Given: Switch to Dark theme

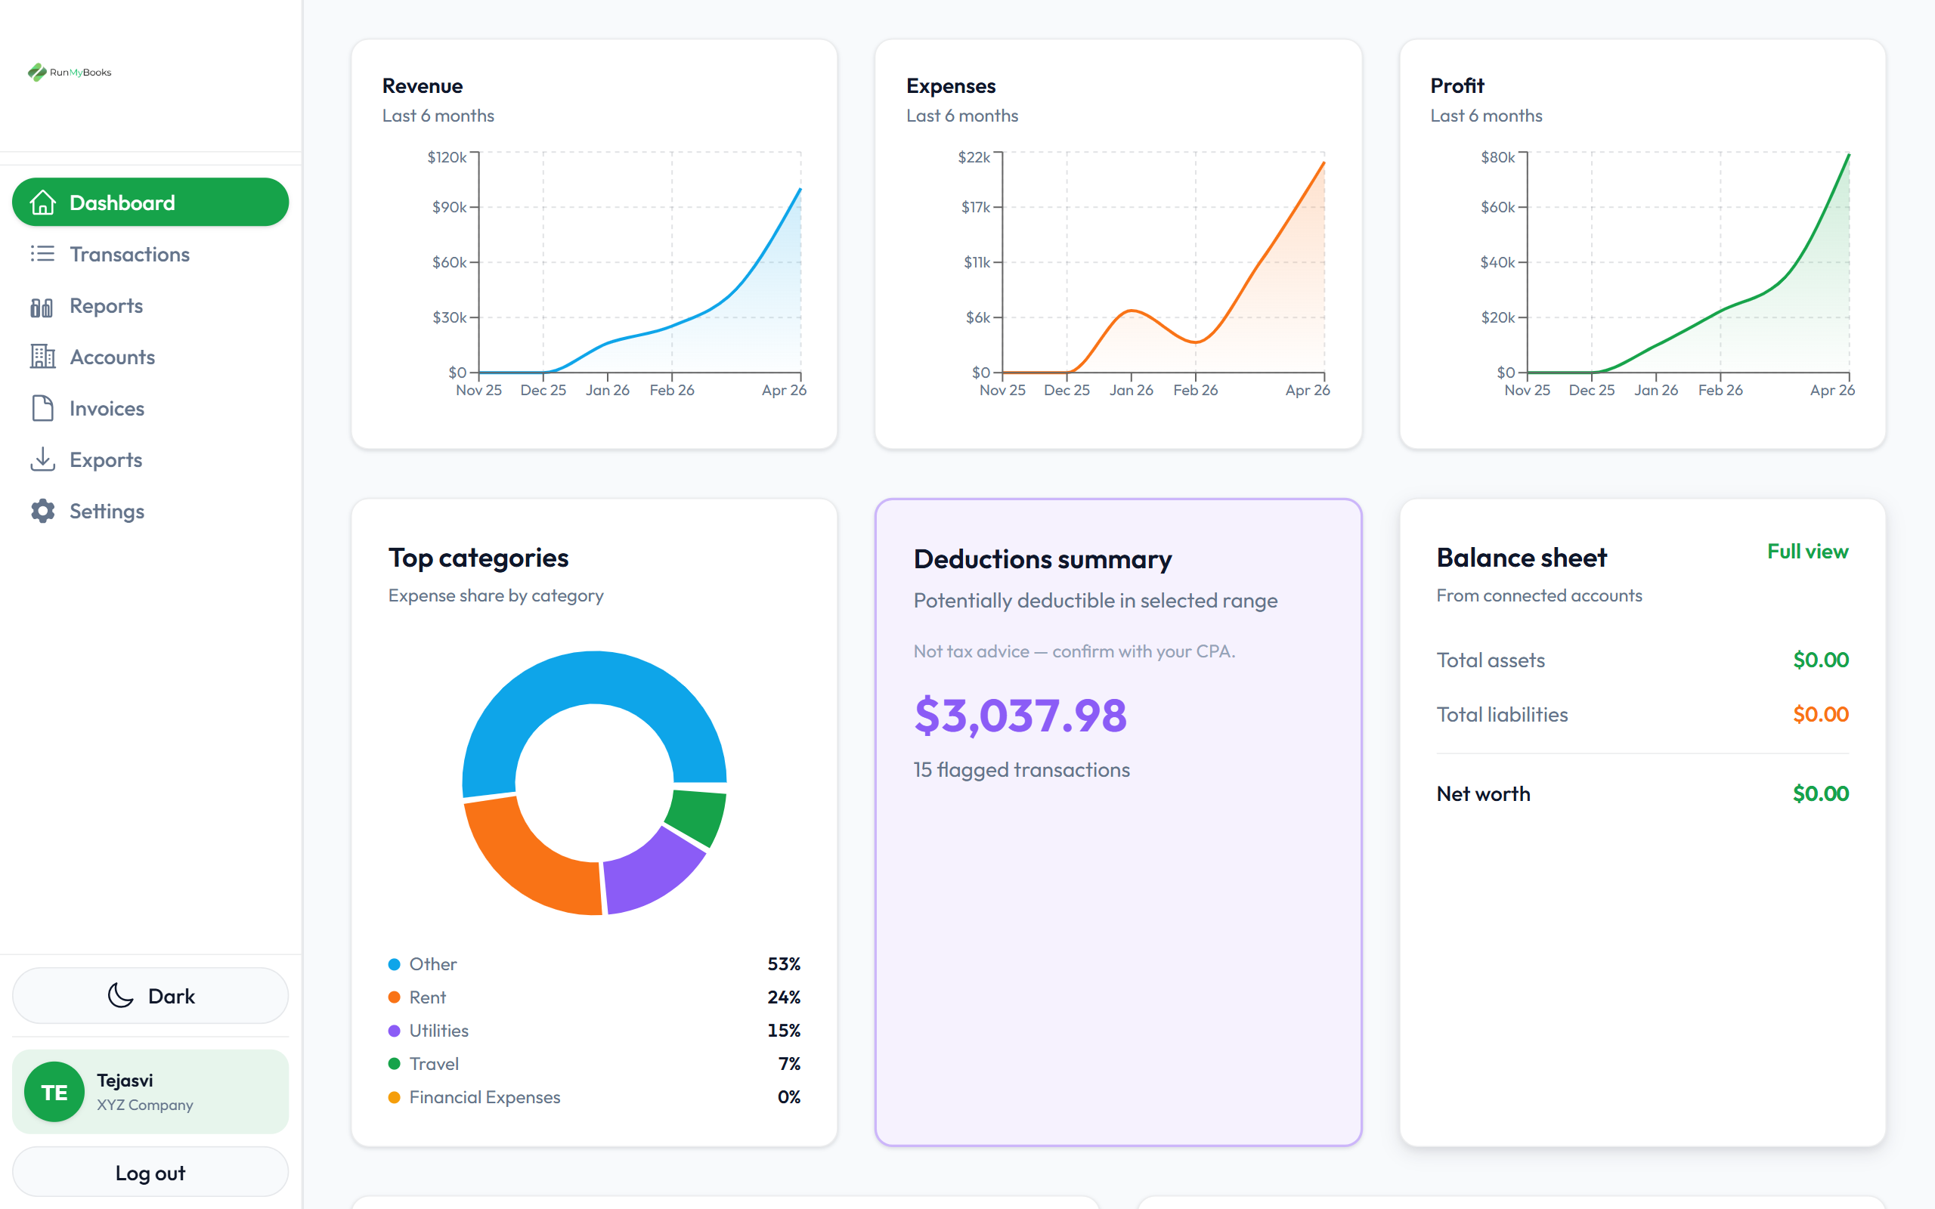Looking at the screenshot, I should point(150,995).
